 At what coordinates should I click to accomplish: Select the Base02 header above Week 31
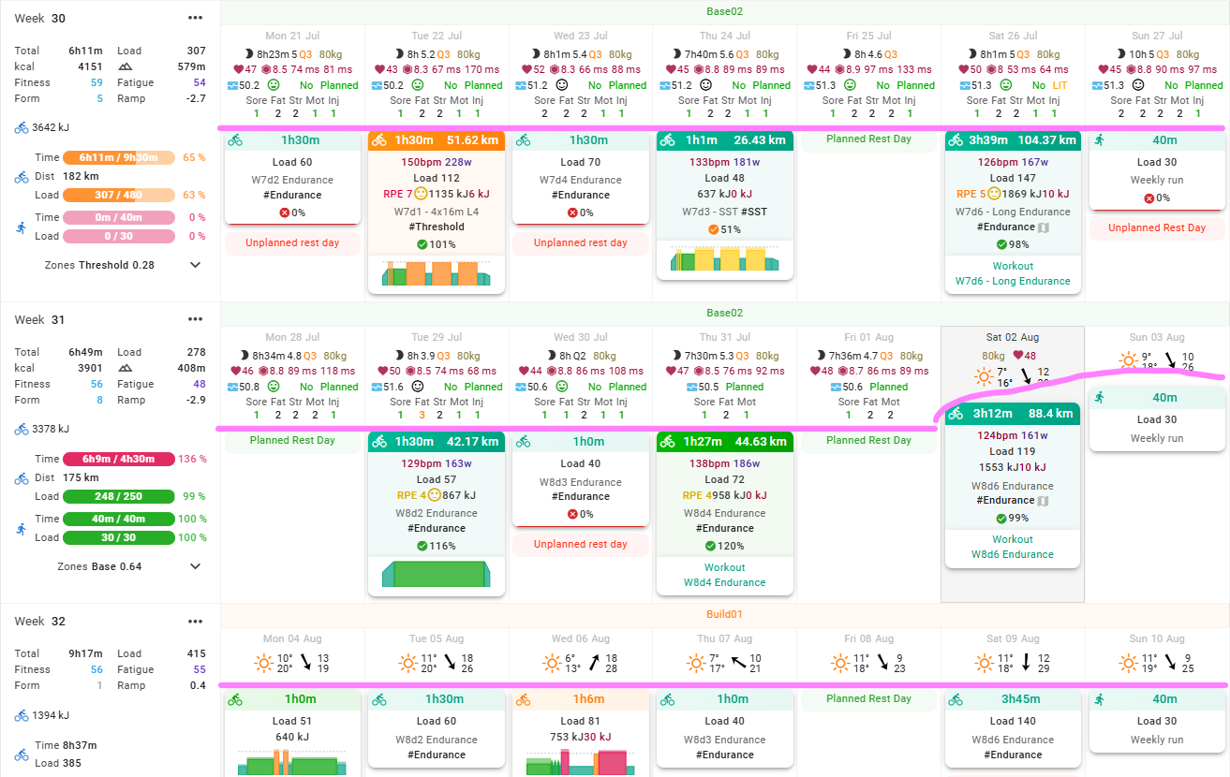tap(724, 313)
